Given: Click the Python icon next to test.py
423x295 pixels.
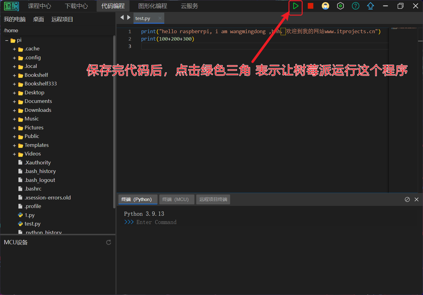Looking at the screenshot, I should pos(20,224).
